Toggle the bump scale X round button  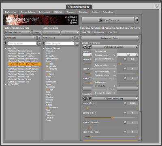click(x=125, y=122)
